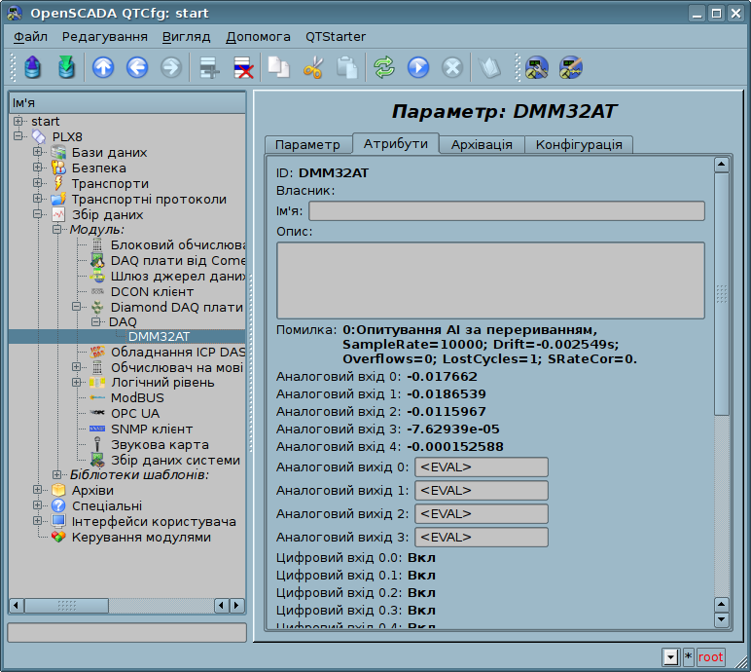Go up a level with the up arrow icon
Image resolution: width=751 pixels, height=672 pixels.
tap(103, 67)
